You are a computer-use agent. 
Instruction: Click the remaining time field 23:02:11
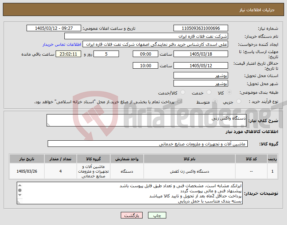68,54
